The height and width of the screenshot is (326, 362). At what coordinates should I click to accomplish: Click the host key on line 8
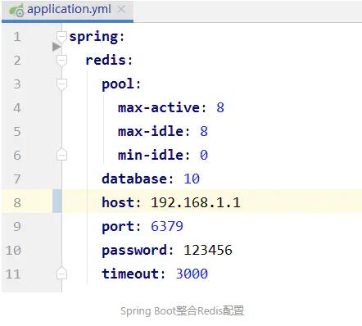point(118,203)
